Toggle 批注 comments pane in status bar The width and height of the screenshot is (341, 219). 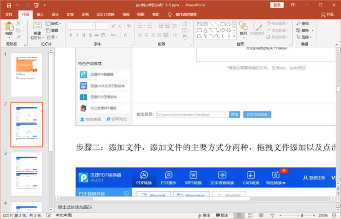222,215
